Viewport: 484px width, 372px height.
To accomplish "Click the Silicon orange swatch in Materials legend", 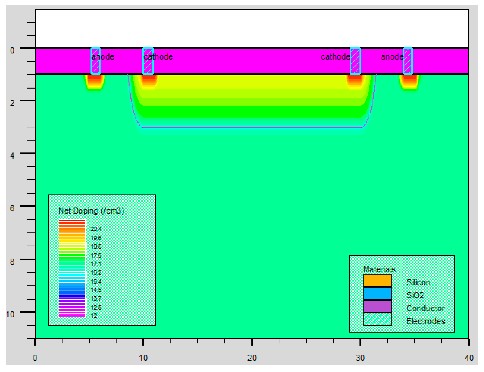I will pos(377,280).
